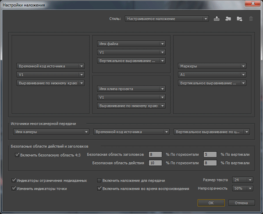Click the export preset folder icon with arrow
The height and width of the screenshot is (214, 263).
pyautogui.click(x=239, y=18)
